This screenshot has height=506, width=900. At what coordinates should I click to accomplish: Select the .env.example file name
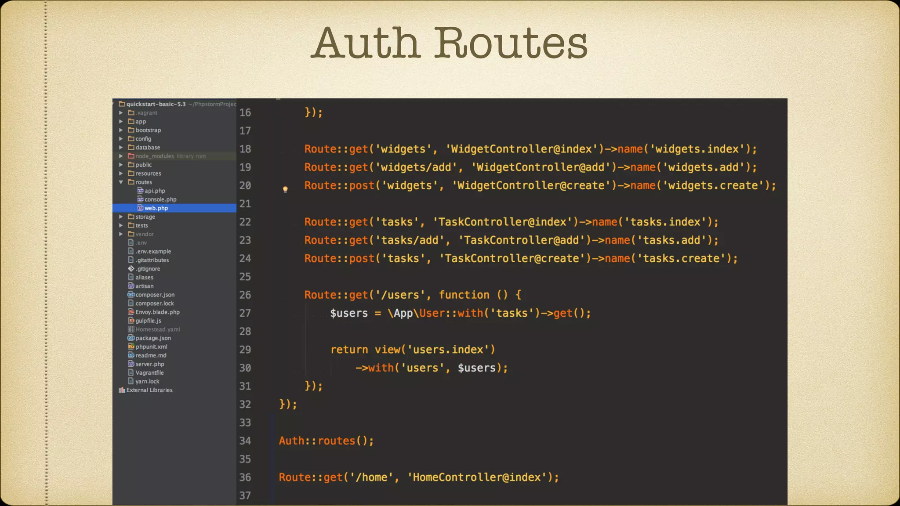click(153, 251)
